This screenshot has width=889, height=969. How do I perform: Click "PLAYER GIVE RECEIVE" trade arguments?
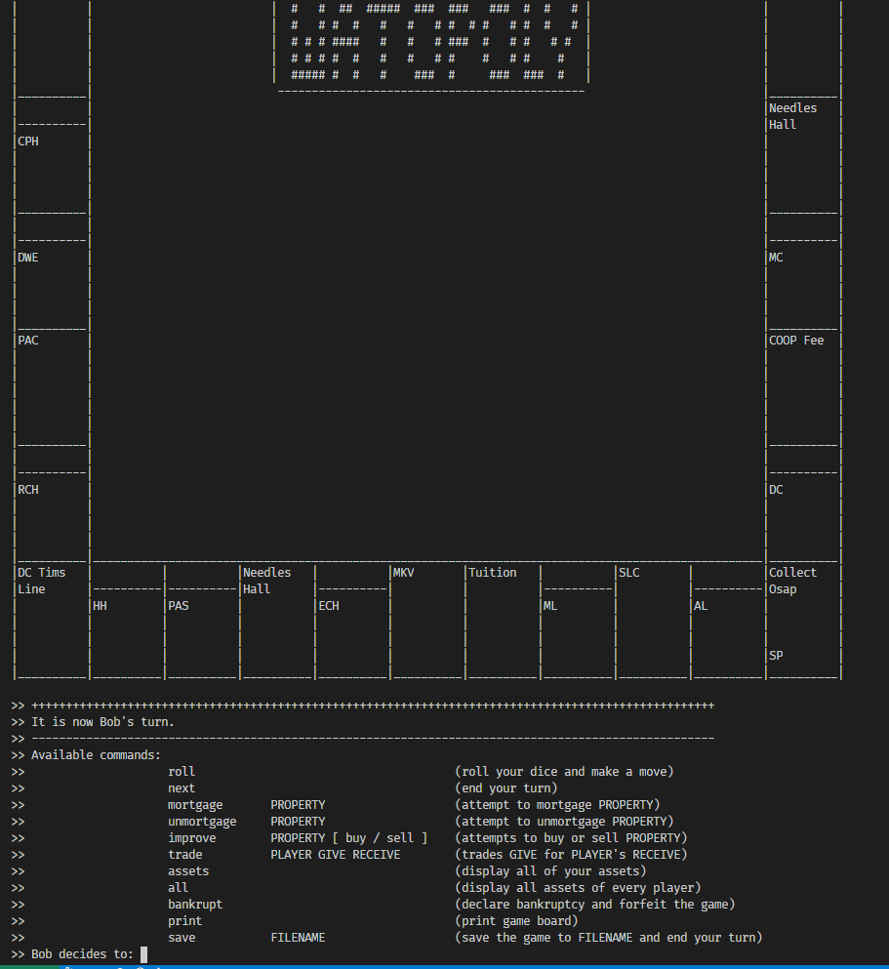click(x=336, y=855)
